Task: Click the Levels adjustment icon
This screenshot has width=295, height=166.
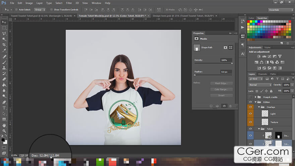Action: 264,56
